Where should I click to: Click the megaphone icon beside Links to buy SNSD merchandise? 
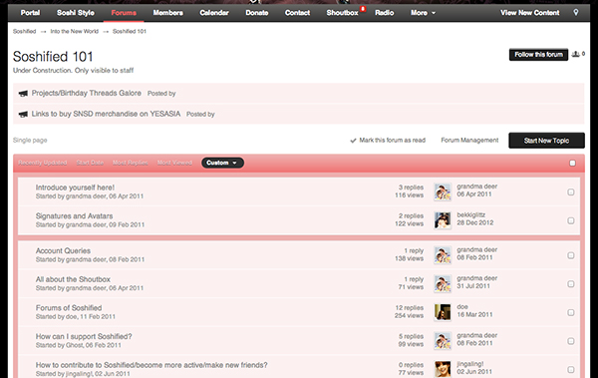click(x=23, y=114)
